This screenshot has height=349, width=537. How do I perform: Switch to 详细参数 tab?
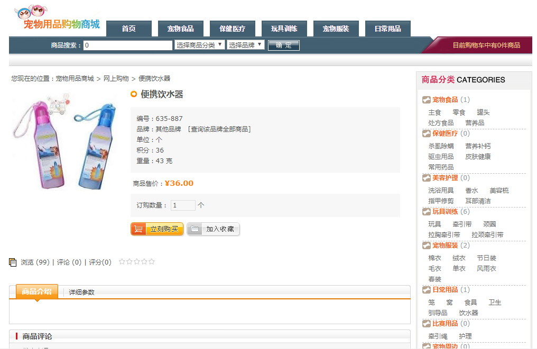pos(81,292)
